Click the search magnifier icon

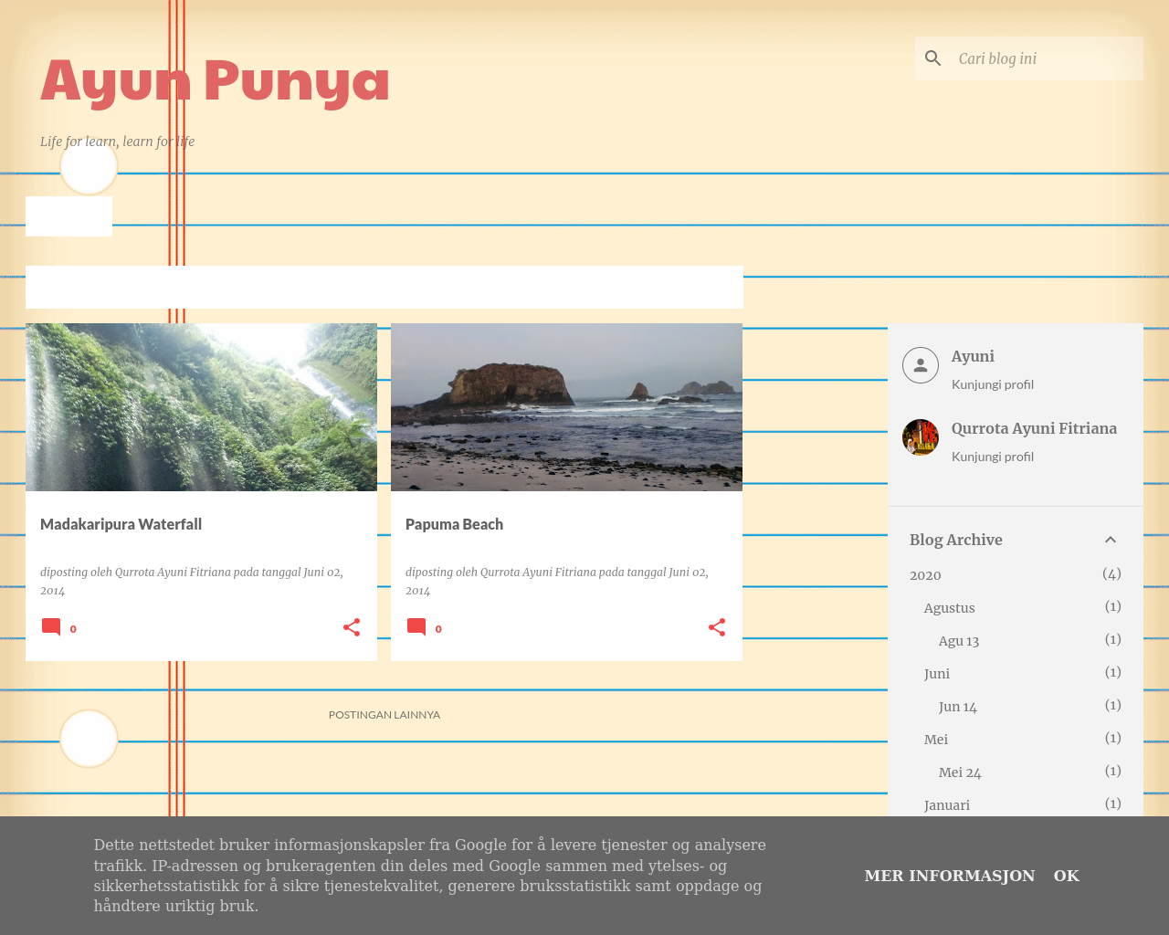click(x=932, y=58)
